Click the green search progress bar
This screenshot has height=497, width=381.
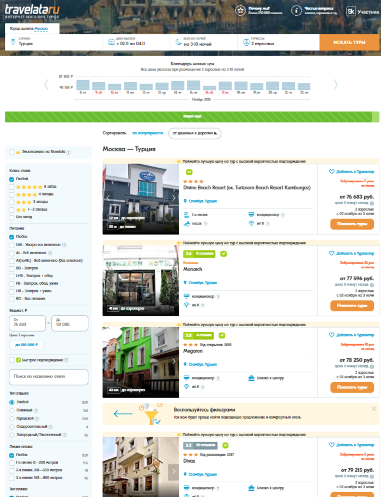(x=192, y=116)
